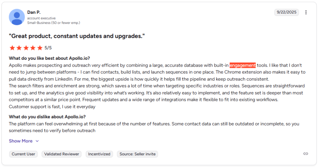Click the 9/22/2025 date badge
Viewport: 320px width, 167px height.
point(287,13)
